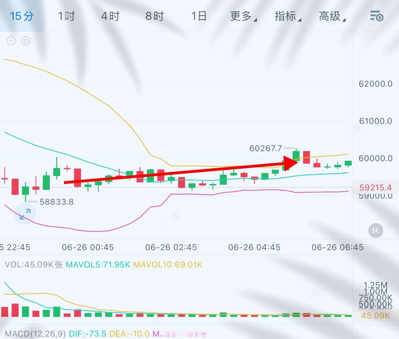The width and height of the screenshot is (399, 339).
Task: Click the DEA:-10.0 value
Action: (x=129, y=334)
